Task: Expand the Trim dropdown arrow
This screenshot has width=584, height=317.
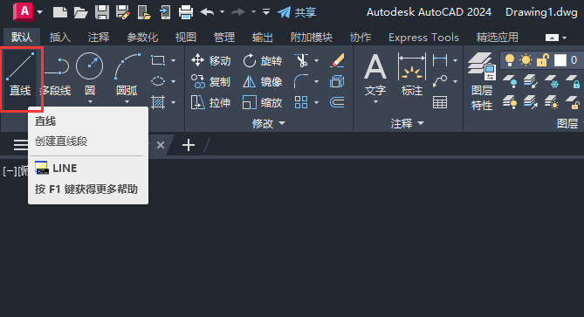Action: tap(317, 60)
